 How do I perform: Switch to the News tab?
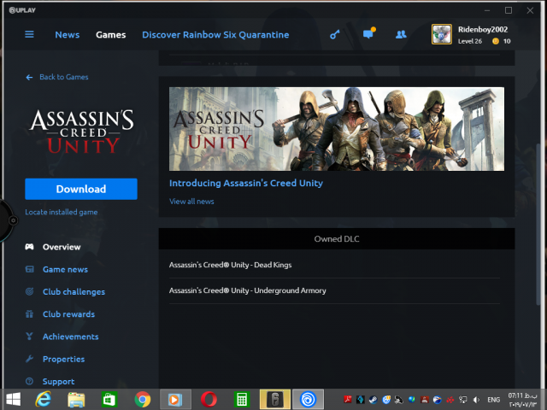tap(68, 34)
